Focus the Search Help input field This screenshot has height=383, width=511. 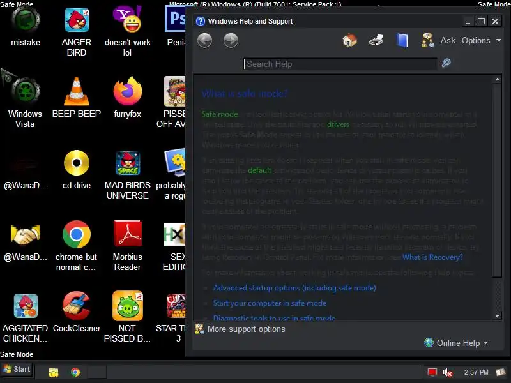pyautogui.click(x=340, y=64)
